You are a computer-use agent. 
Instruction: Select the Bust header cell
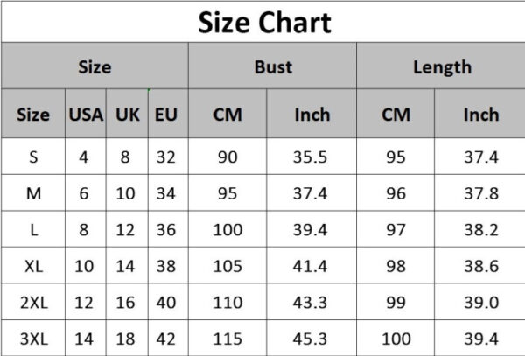coord(272,66)
